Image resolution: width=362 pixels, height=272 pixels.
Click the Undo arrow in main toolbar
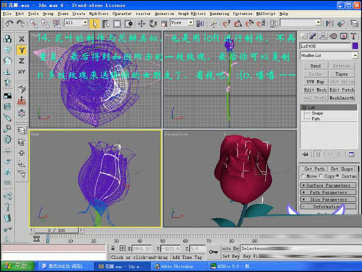9,24
